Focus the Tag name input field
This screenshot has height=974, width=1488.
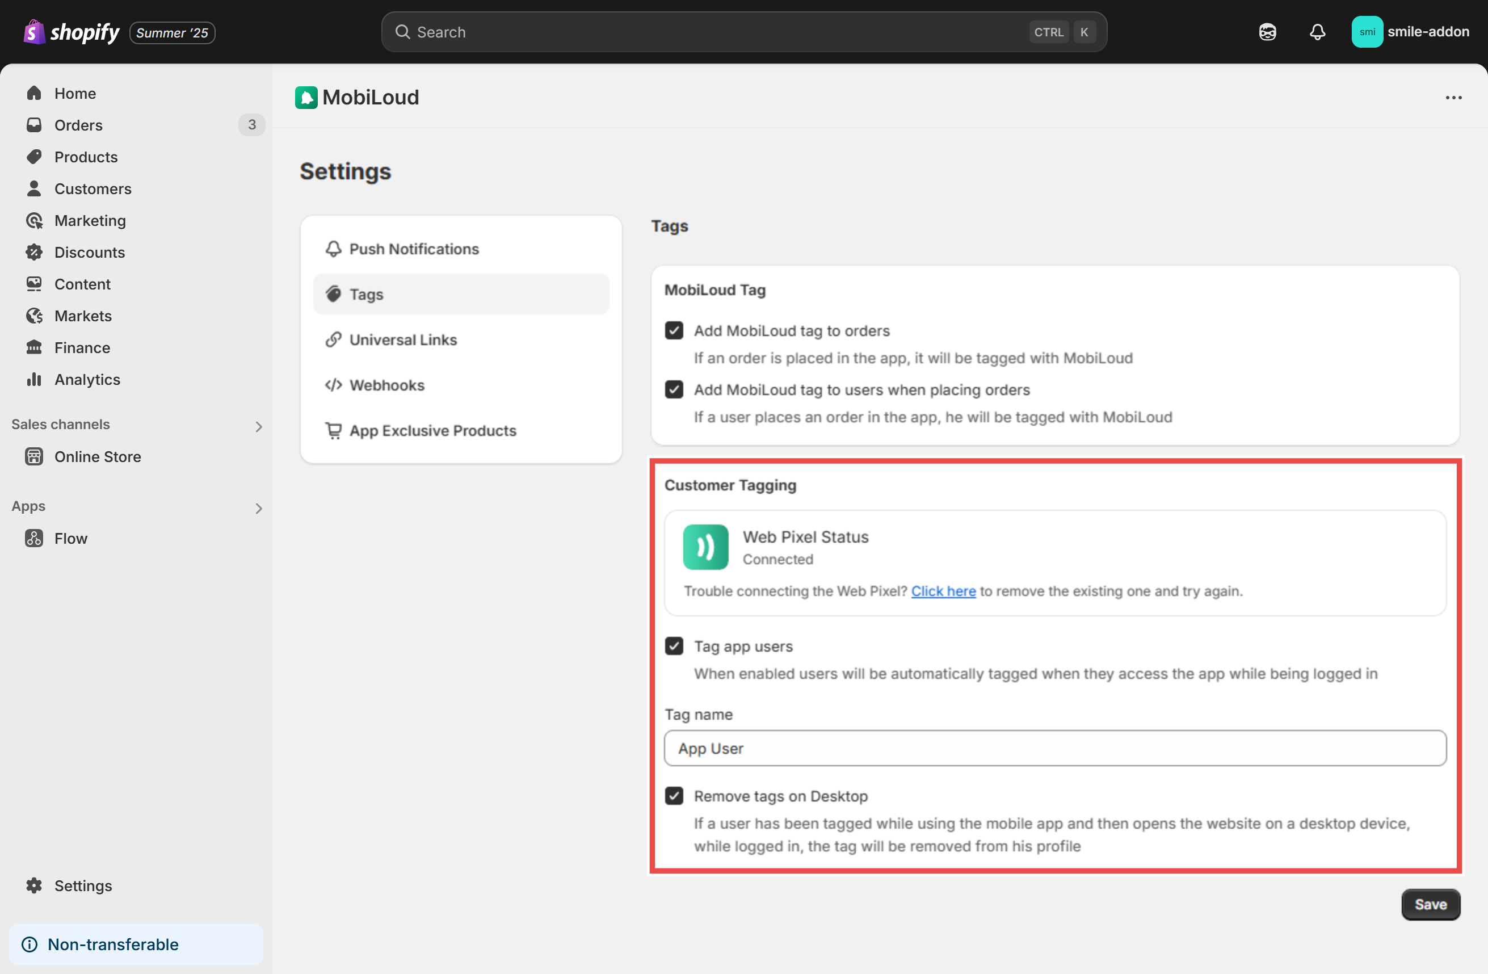(1055, 748)
